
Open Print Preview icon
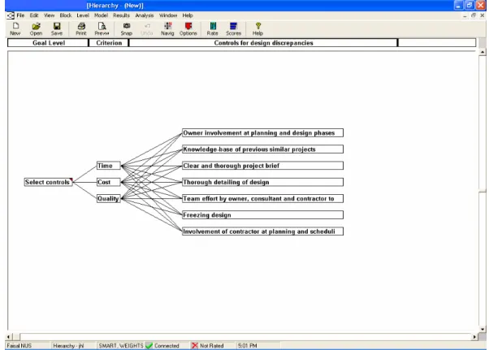tap(102, 29)
